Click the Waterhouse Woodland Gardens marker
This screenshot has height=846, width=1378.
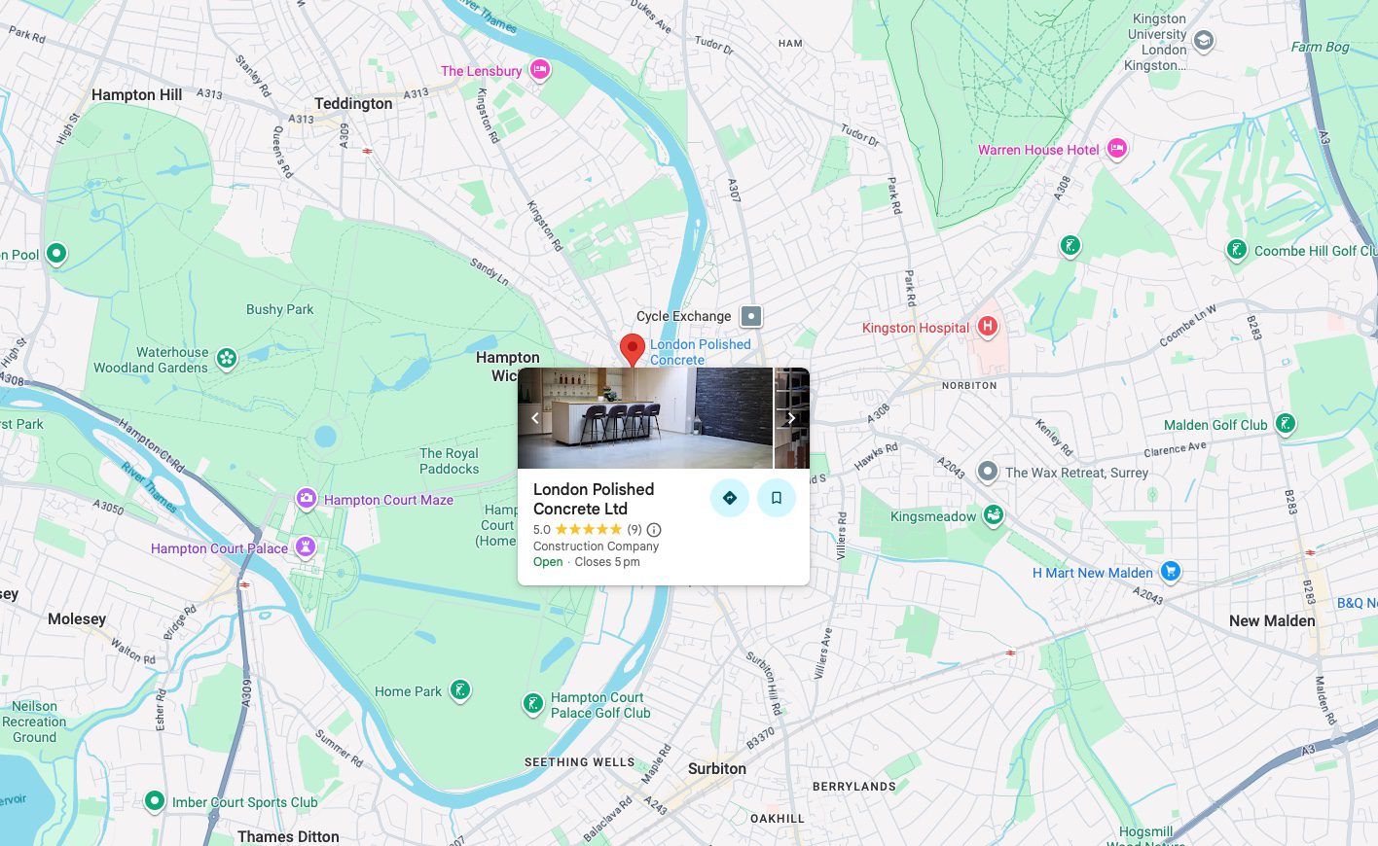(x=227, y=359)
